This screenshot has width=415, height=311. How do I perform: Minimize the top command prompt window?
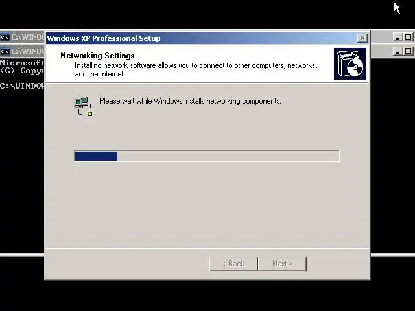click(397, 37)
